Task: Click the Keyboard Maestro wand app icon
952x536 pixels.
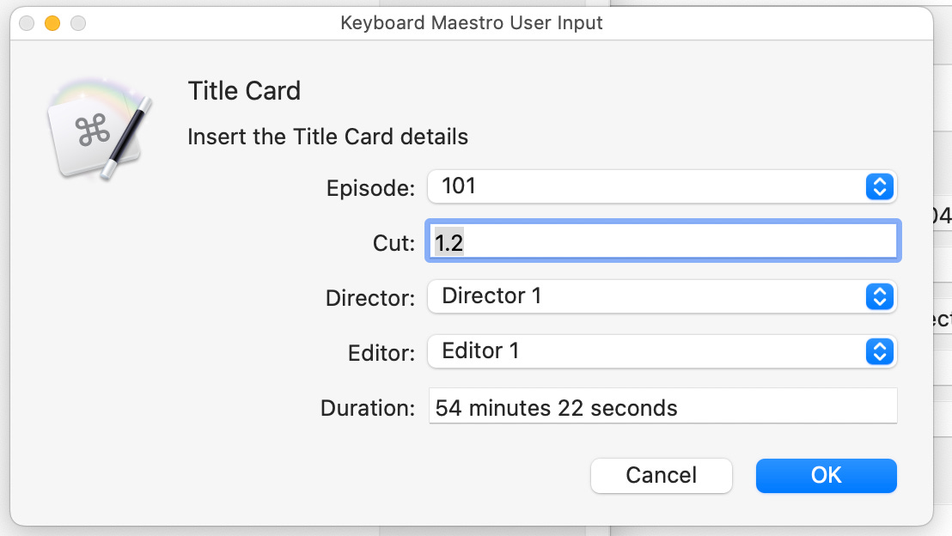Action: [x=99, y=129]
